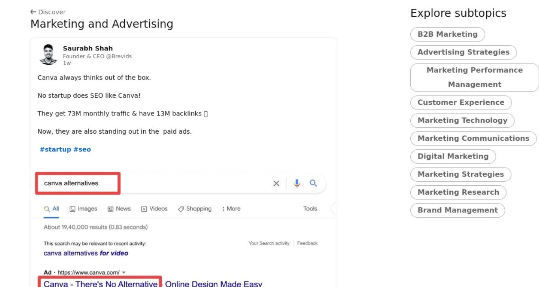Switch to the All results tab

pos(52,209)
